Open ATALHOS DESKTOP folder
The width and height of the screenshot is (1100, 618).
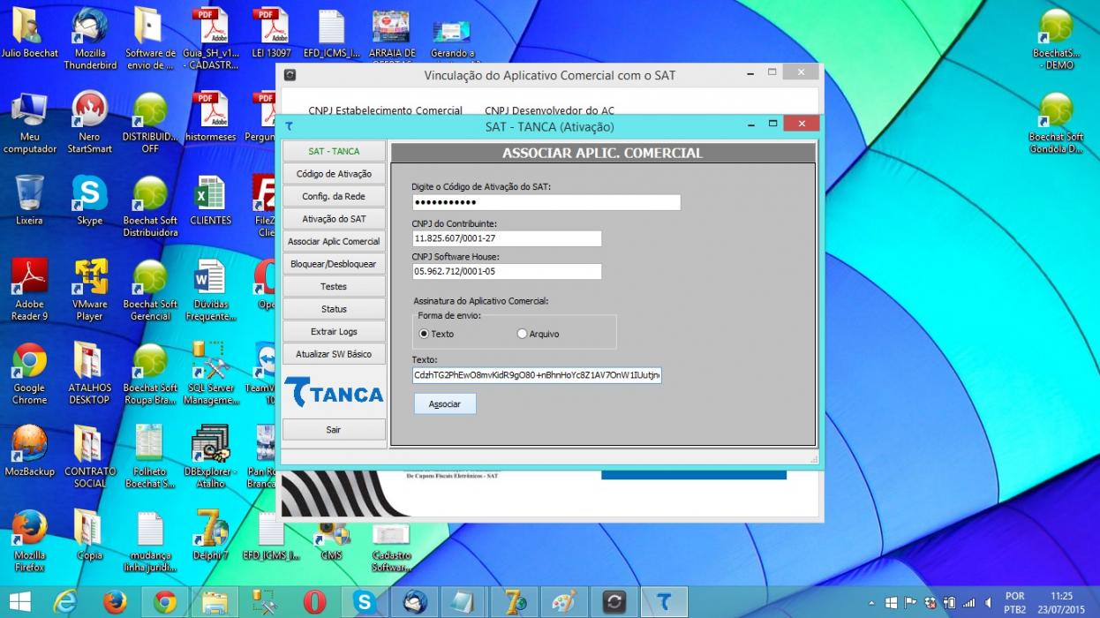pos(90,373)
